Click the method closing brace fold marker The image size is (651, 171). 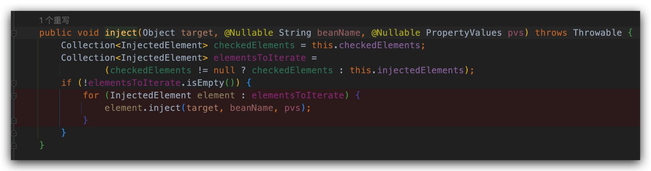click(14, 145)
